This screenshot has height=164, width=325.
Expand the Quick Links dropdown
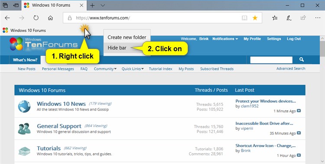(133, 69)
